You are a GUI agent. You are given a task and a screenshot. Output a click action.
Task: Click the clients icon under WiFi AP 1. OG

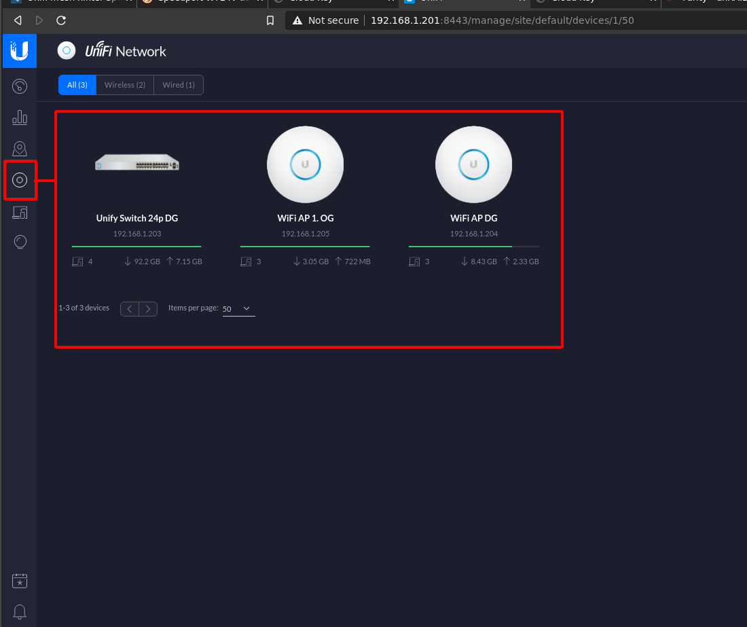246,262
